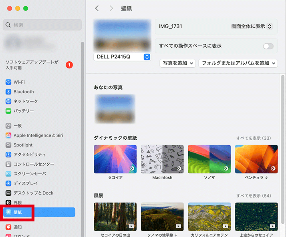Select the ネットワーク globe icon
This screenshot has width=286, height=237.
(8, 101)
